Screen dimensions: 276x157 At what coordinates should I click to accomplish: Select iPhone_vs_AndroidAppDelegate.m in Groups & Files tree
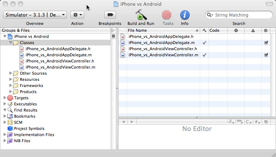tap(59, 55)
